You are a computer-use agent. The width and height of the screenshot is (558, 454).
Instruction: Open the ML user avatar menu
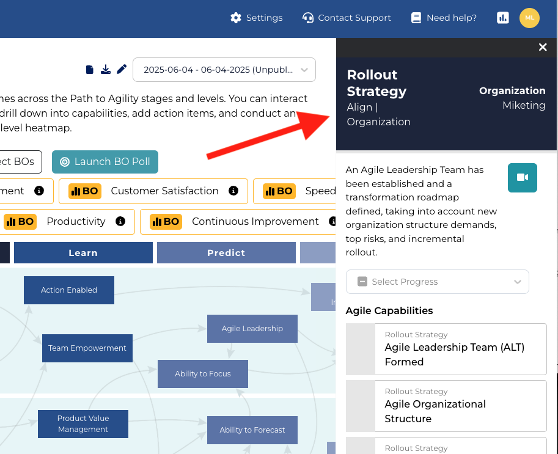click(x=529, y=18)
